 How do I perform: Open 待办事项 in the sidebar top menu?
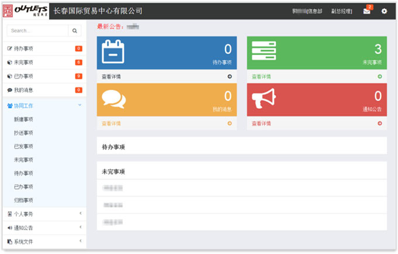point(23,49)
